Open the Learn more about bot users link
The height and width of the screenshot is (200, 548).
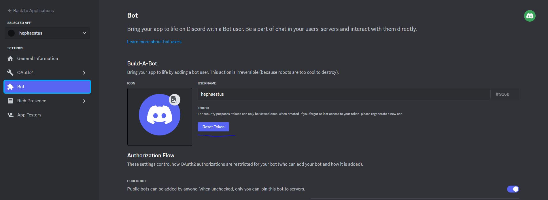[154, 41]
